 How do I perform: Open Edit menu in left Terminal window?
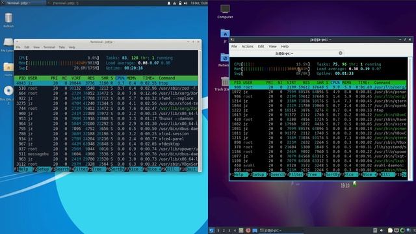27,47
